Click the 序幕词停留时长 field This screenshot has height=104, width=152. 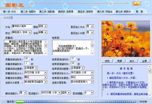26,63
